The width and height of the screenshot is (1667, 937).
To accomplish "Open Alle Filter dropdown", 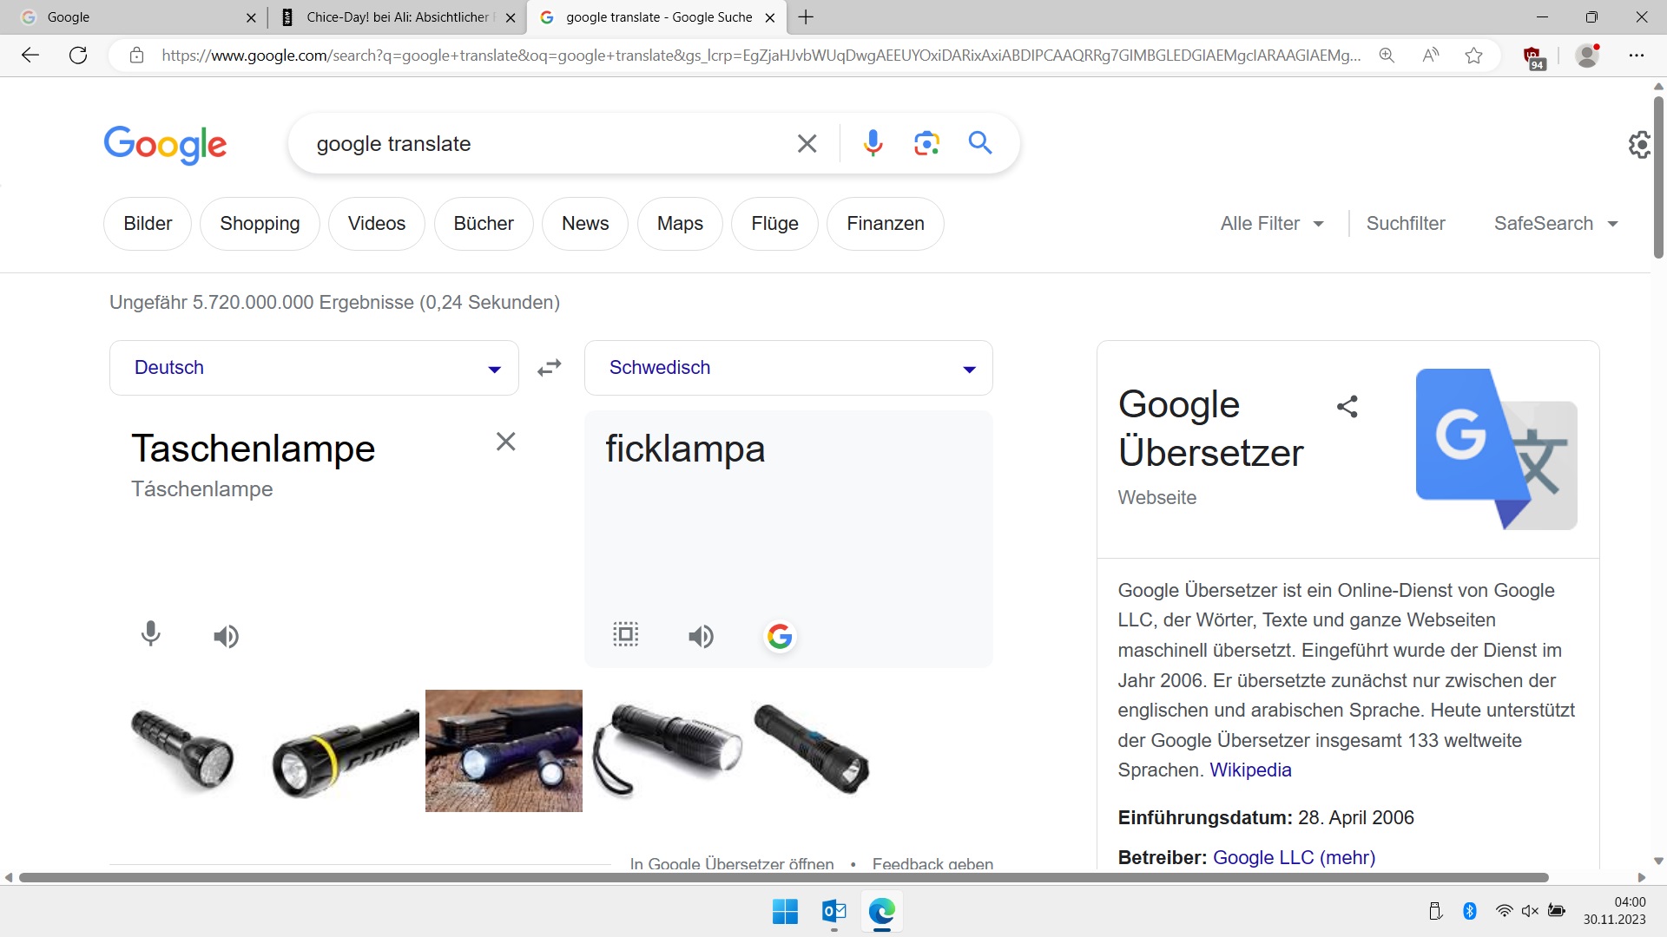I will (x=1272, y=224).
